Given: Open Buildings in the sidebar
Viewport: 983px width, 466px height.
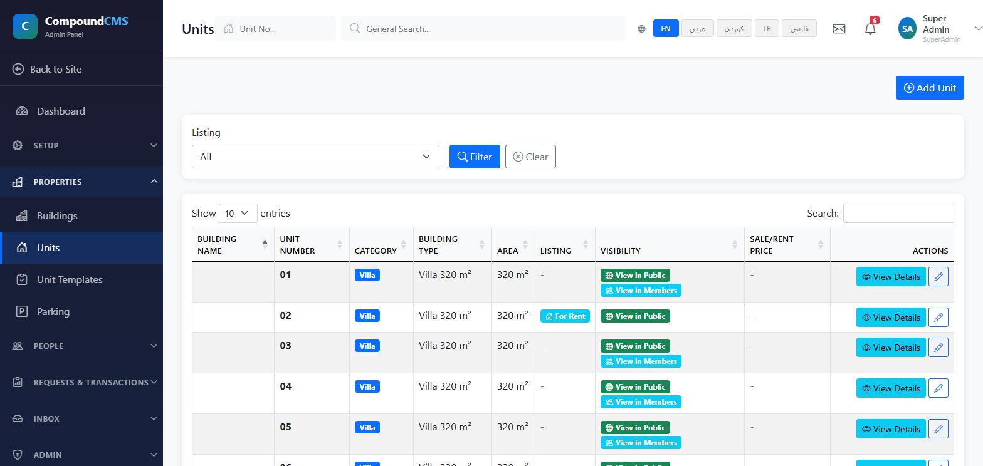Looking at the screenshot, I should (x=81, y=216).
